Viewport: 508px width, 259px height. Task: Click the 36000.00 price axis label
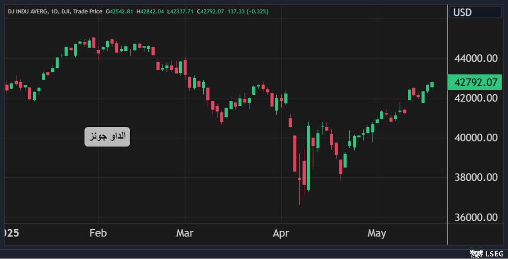[x=476, y=217]
